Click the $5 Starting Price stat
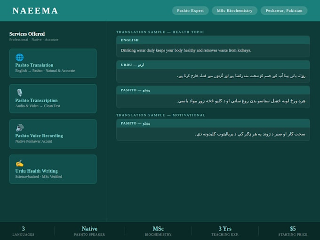The height and width of the screenshot is (240, 320). 293,231
